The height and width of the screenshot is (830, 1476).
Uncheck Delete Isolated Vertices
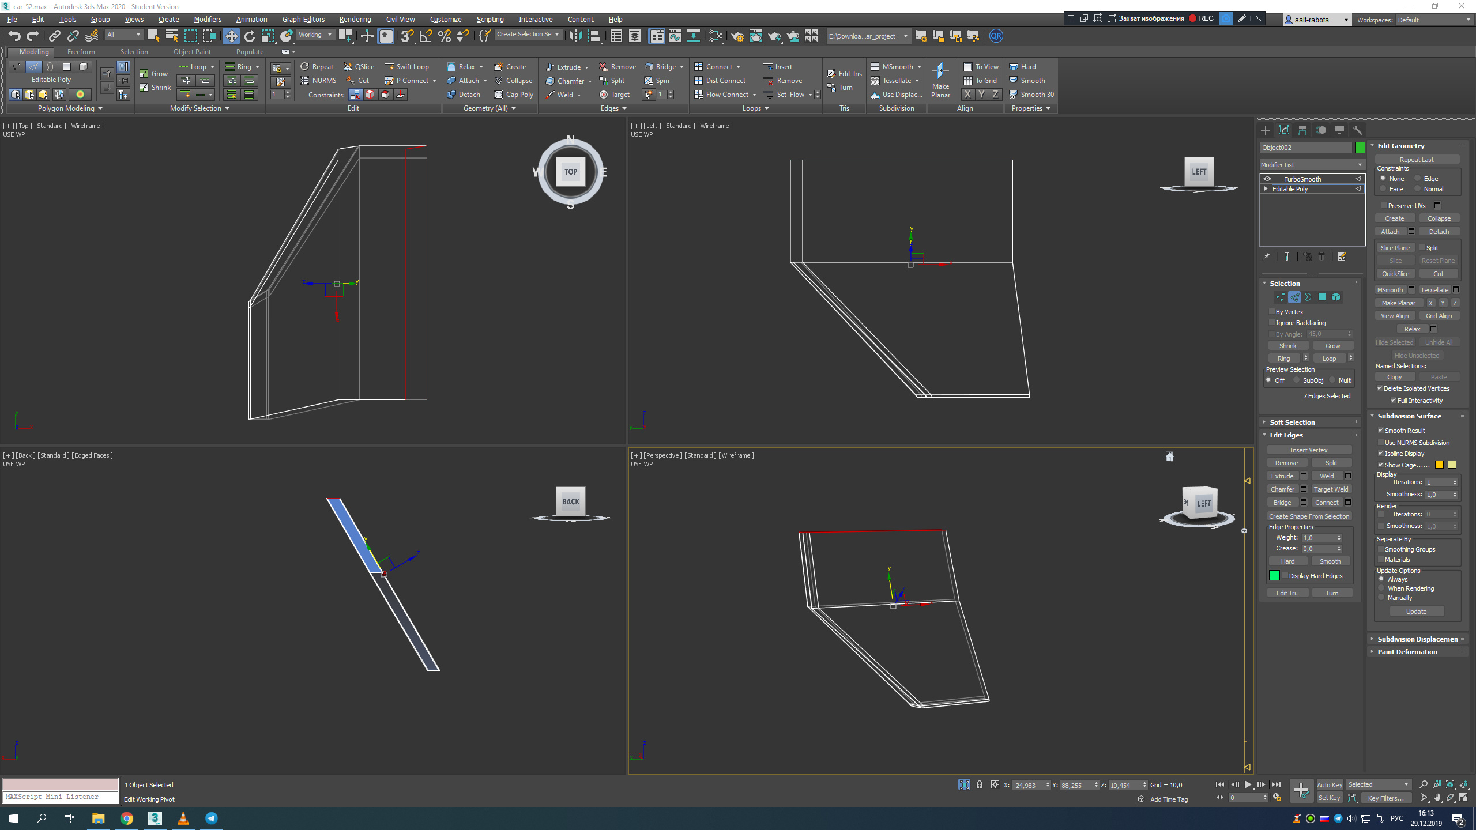[1380, 388]
